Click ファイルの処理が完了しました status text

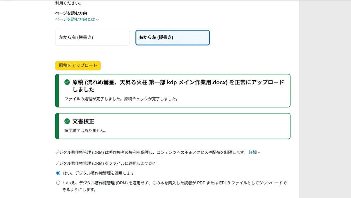(121, 99)
